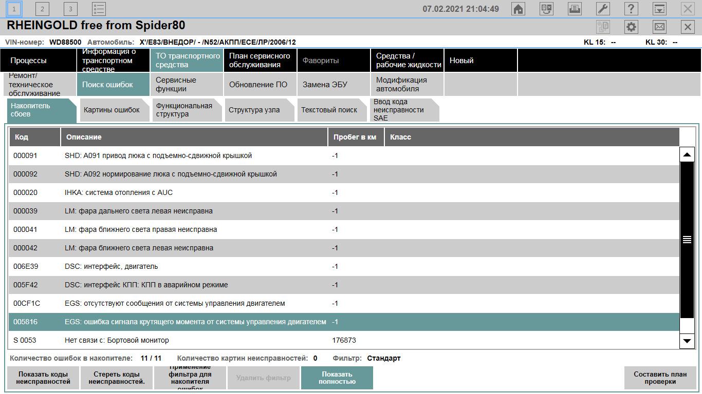Image resolution: width=702 pixels, height=394 pixels.
Task: Open help question mark icon
Action: pyautogui.click(x=631, y=9)
